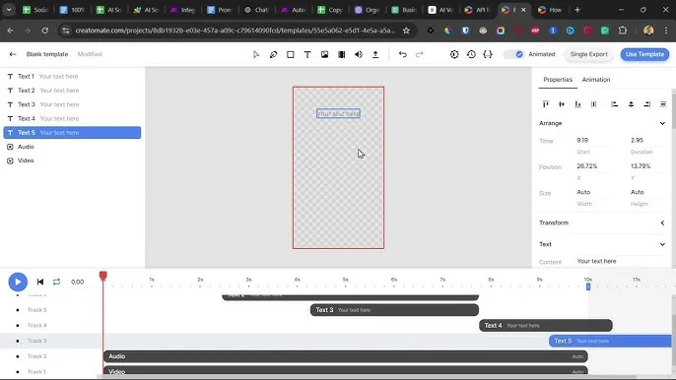Screen dimensions: 676x380
Task: Open the AI Vo browser tab
Action: 440,10
